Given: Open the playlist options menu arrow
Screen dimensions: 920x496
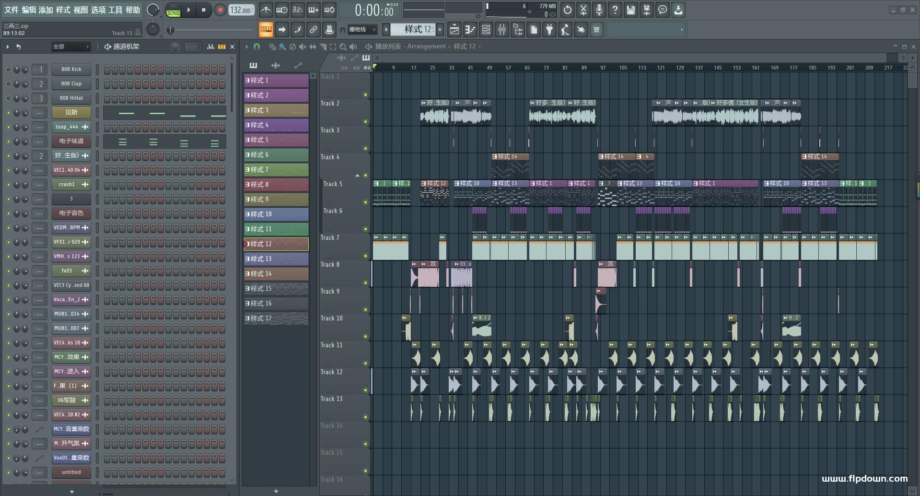Looking at the screenshot, I should [x=246, y=47].
